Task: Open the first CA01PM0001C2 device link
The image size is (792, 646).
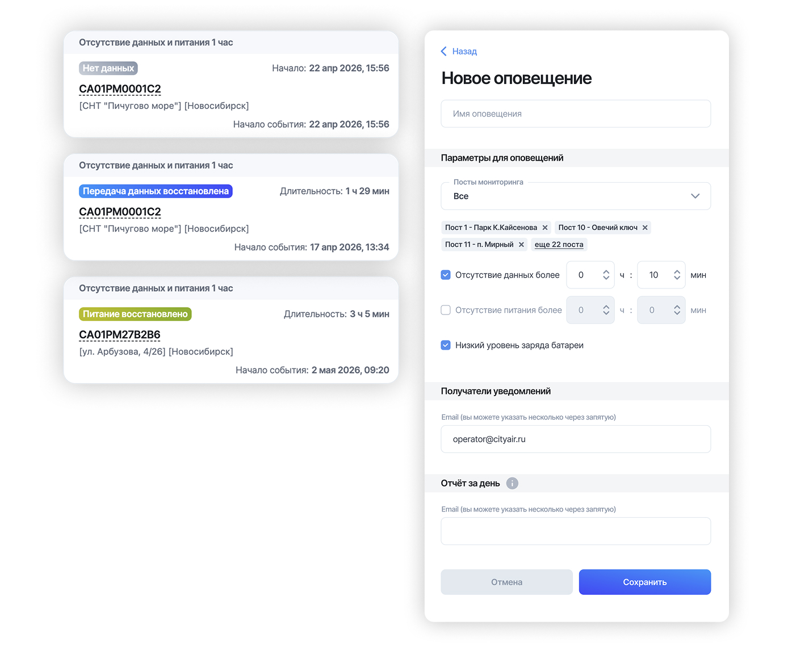Action: pyautogui.click(x=120, y=89)
